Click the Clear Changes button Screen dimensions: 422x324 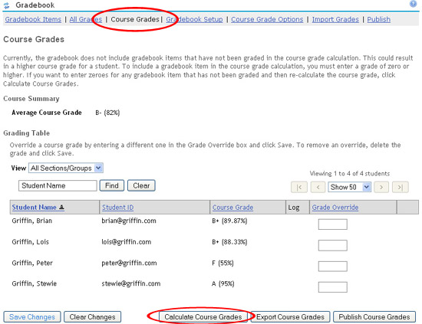pyautogui.click(x=92, y=317)
